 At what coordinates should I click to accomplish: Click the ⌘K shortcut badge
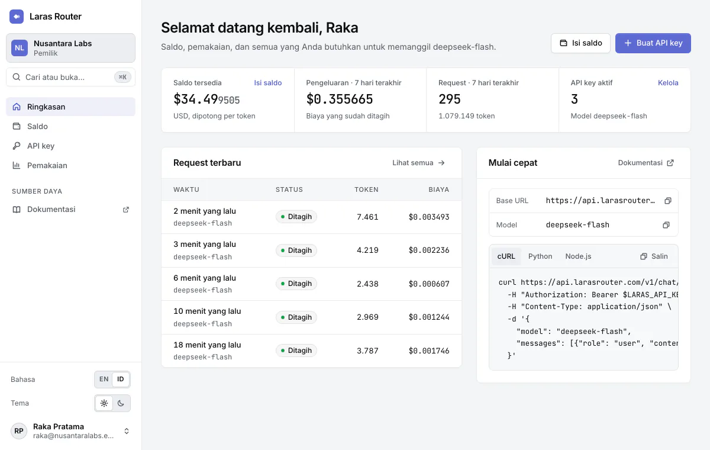tap(122, 77)
